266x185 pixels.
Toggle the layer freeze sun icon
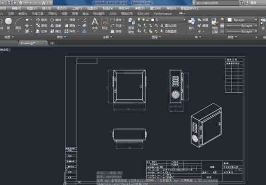tap(143, 20)
